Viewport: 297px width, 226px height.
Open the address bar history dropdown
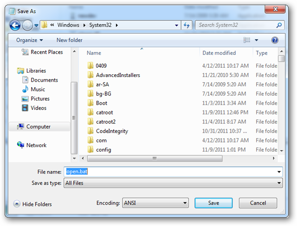(x=176, y=25)
